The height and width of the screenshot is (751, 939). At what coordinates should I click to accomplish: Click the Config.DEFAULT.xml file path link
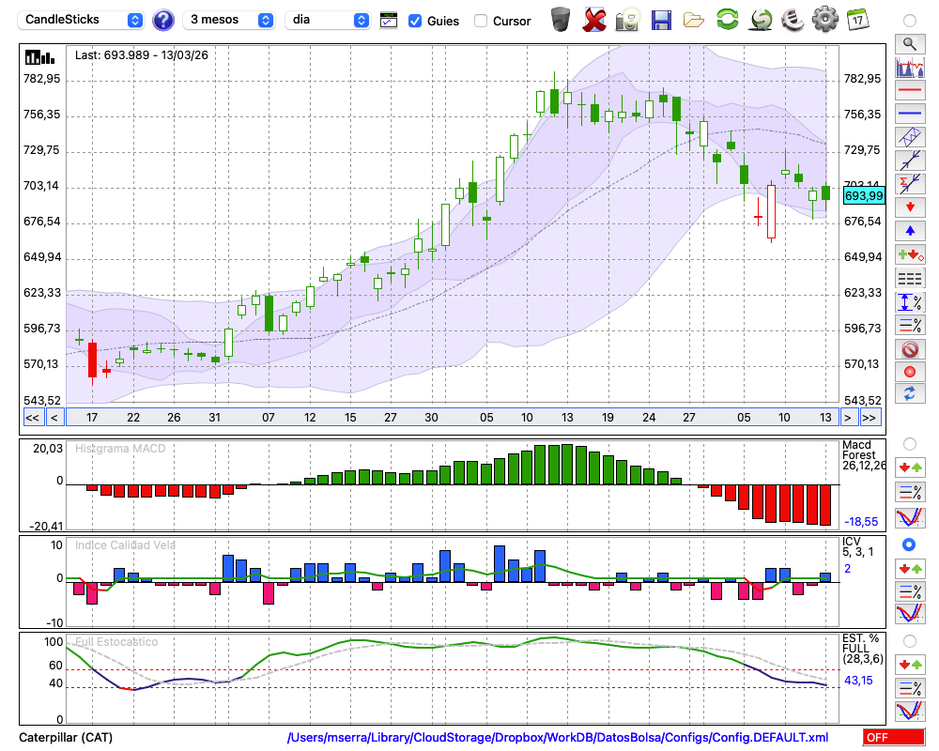[x=558, y=738]
